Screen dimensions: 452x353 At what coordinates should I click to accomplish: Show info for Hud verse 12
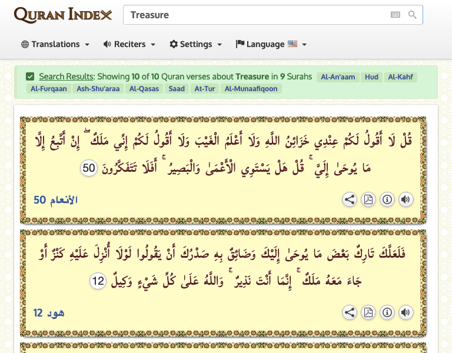tap(387, 312)
